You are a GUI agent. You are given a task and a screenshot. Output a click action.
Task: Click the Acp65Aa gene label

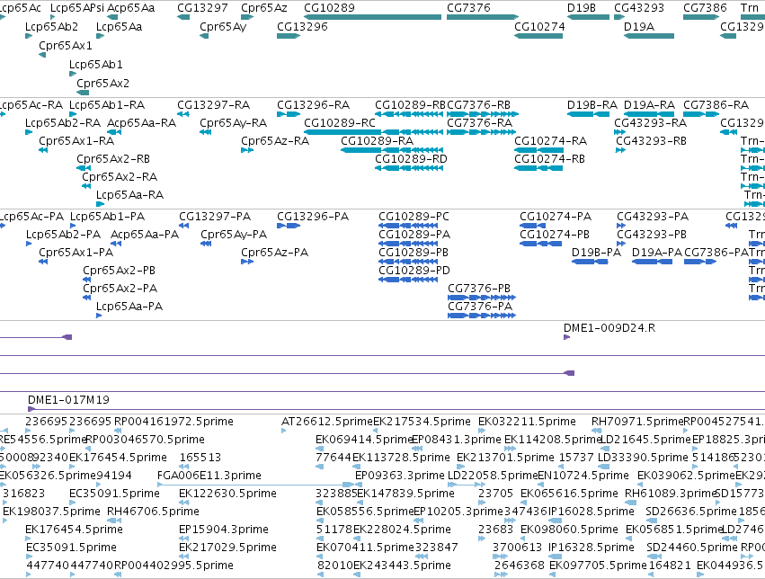click(x=130, y=8)
